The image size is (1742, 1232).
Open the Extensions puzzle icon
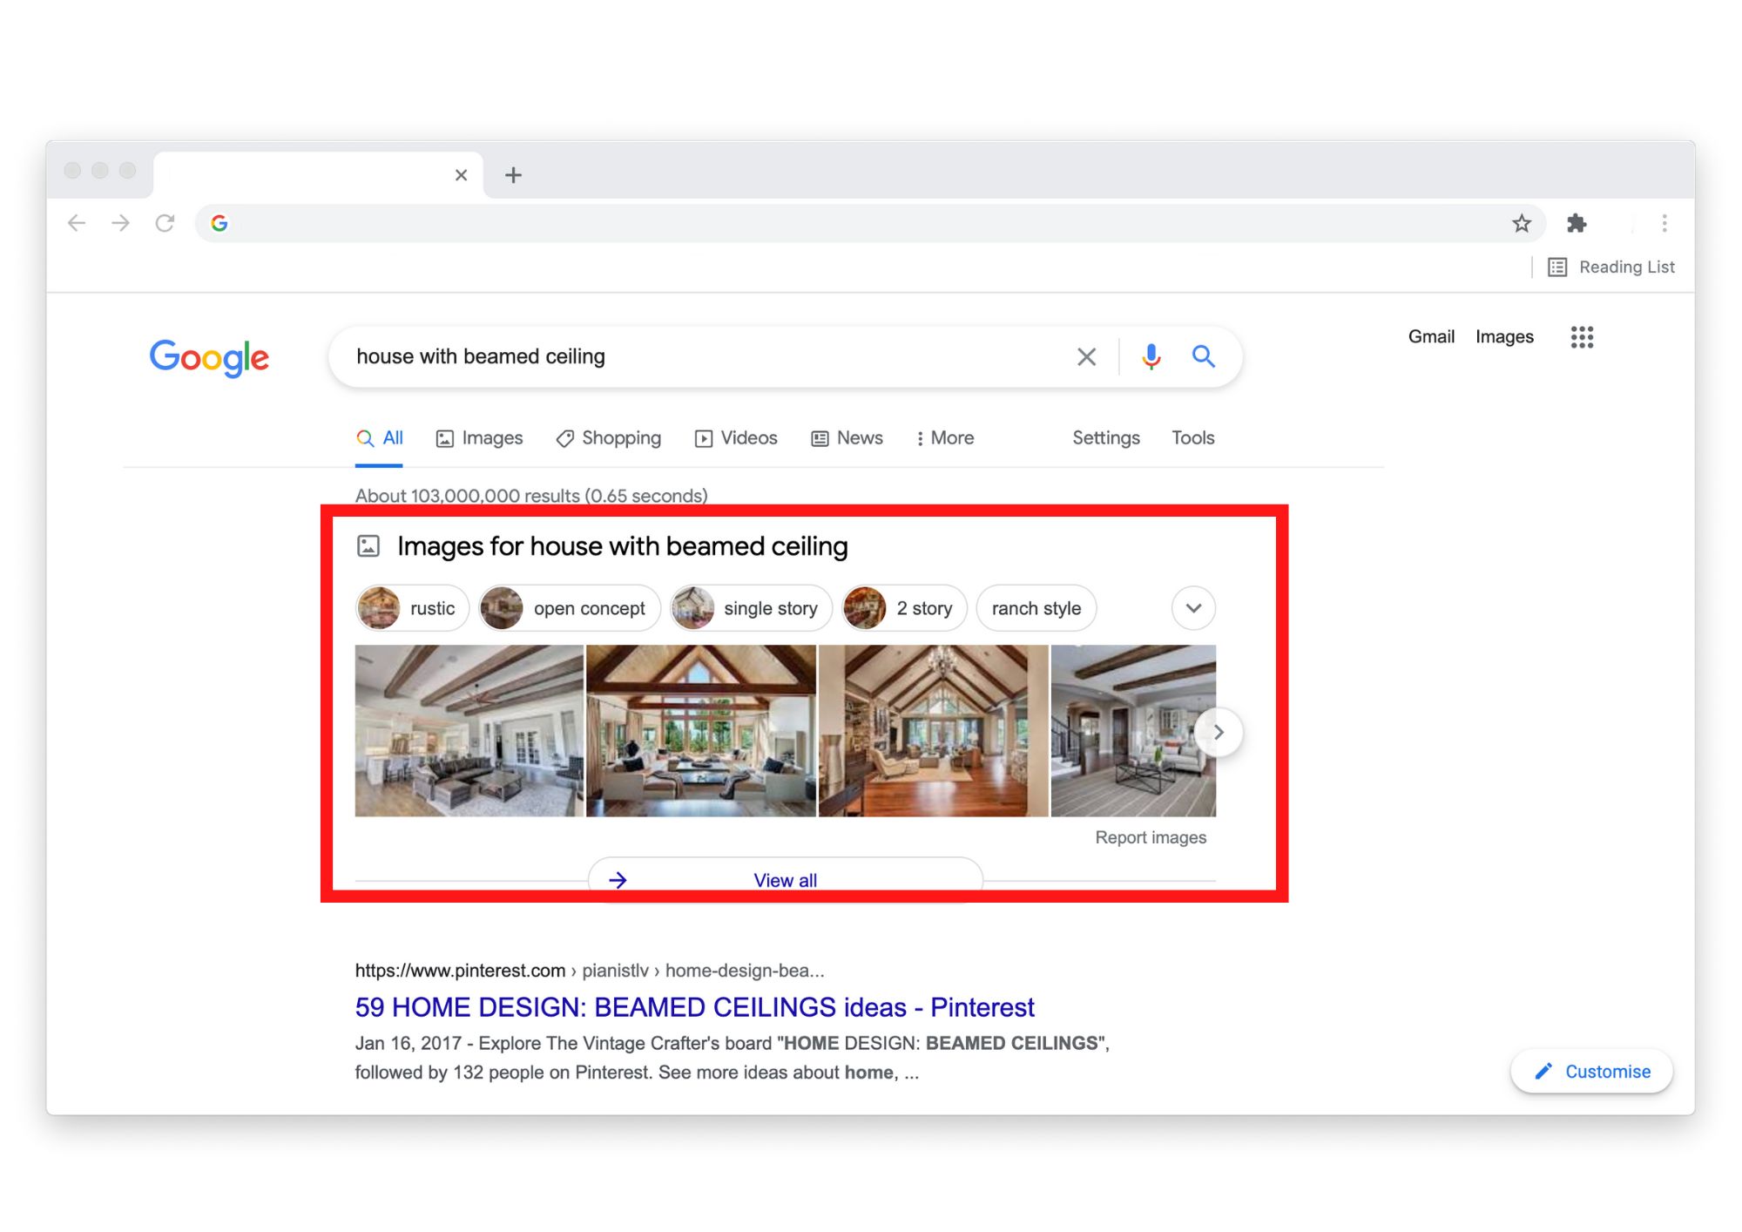point(1577,223)
